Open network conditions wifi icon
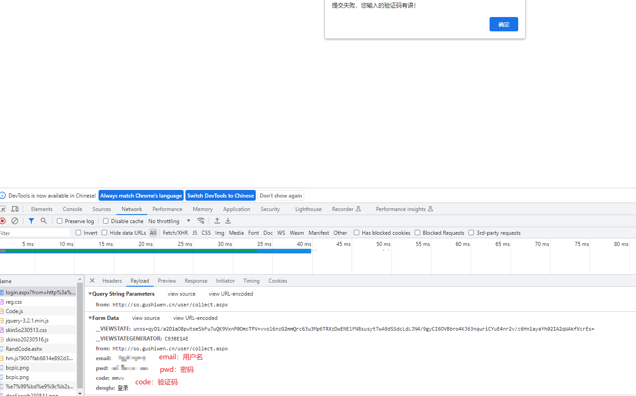Screen dimensions: 636x396 201,221
